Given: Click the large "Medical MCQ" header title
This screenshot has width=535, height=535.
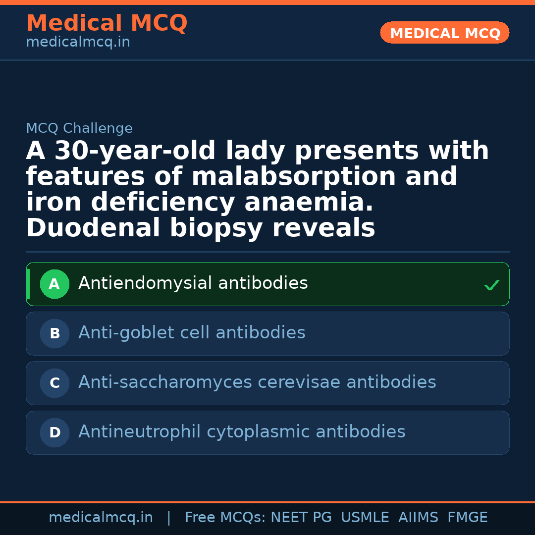Looking at the screenshot, I should tap(107, 23).
